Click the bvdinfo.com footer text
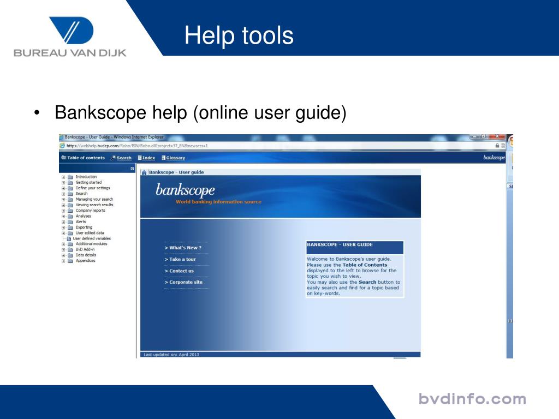 click(x=472, y=399)
